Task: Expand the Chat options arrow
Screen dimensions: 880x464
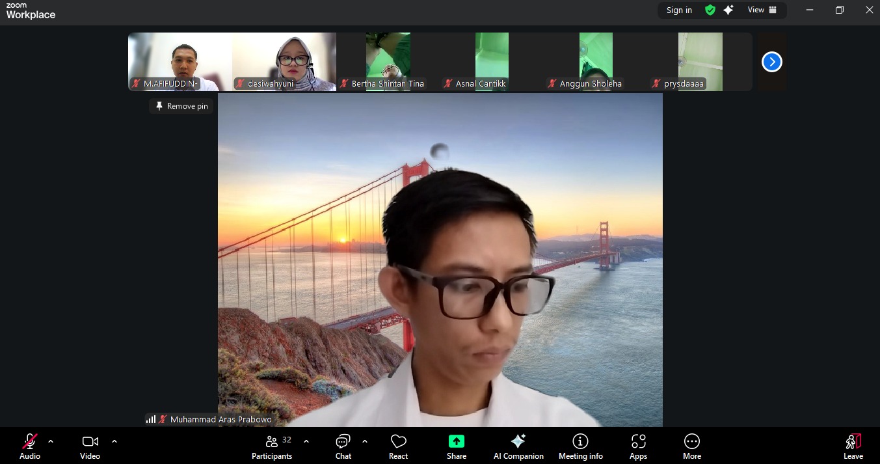Action: 365,441
